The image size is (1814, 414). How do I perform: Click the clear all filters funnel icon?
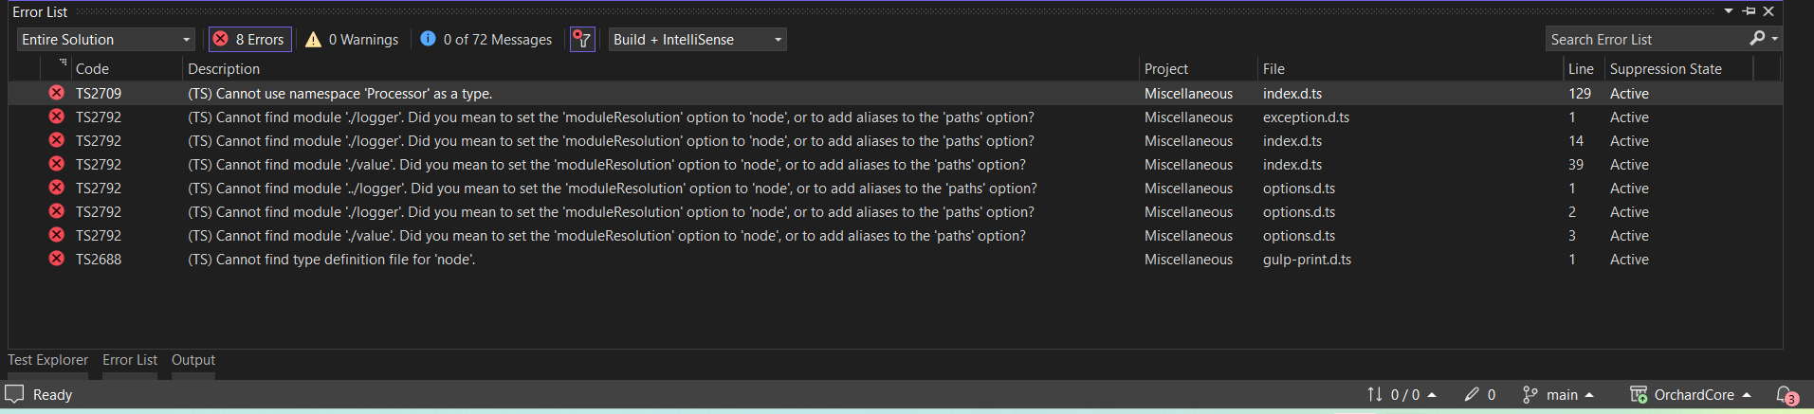point(582,40)
